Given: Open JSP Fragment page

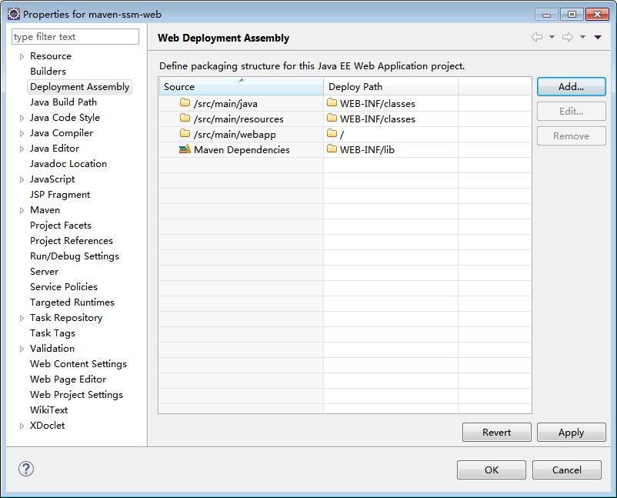Looking at the screenshot, I should 60,195.
